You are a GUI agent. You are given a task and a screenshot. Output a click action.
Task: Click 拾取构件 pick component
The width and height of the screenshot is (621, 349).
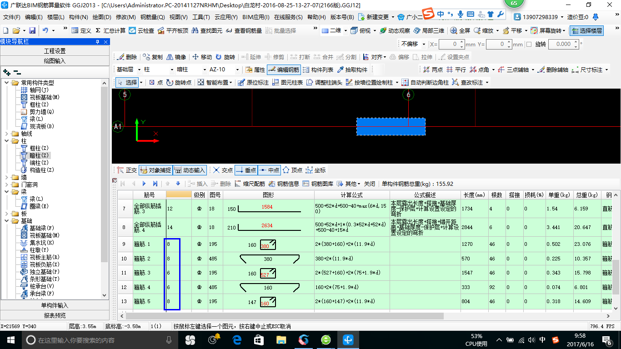point(352,70)
